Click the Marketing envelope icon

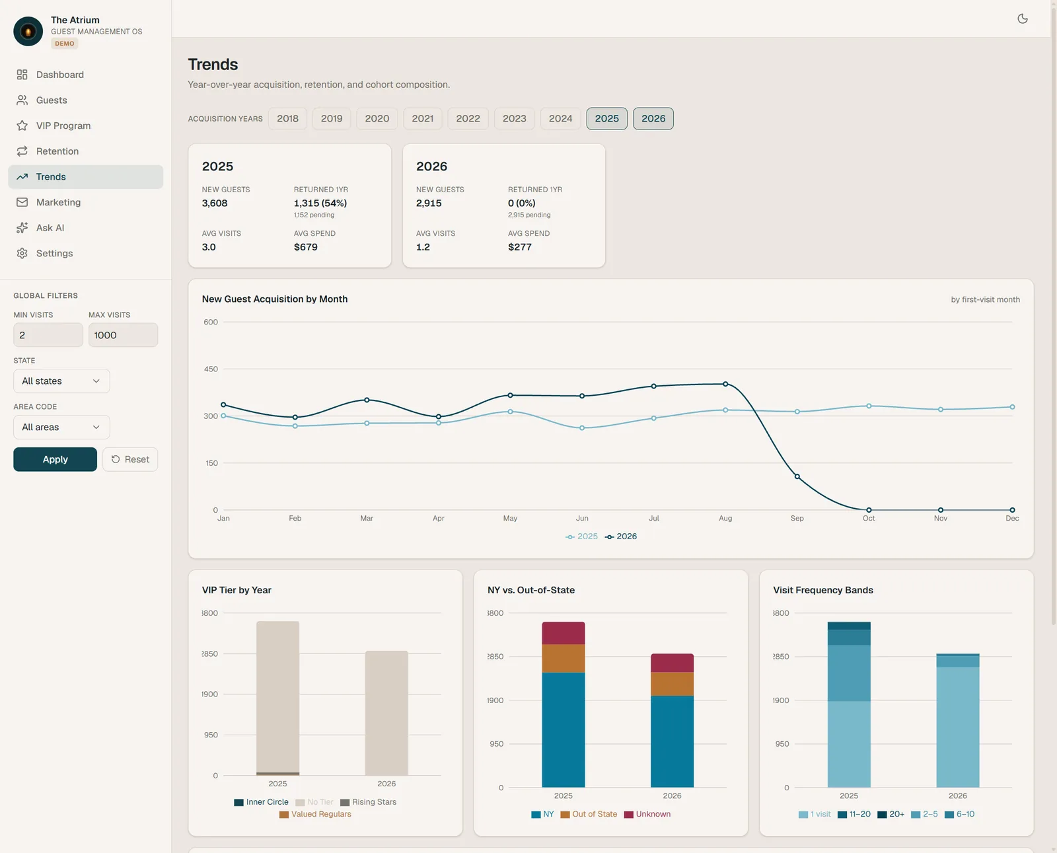click(x=22, y=202)
